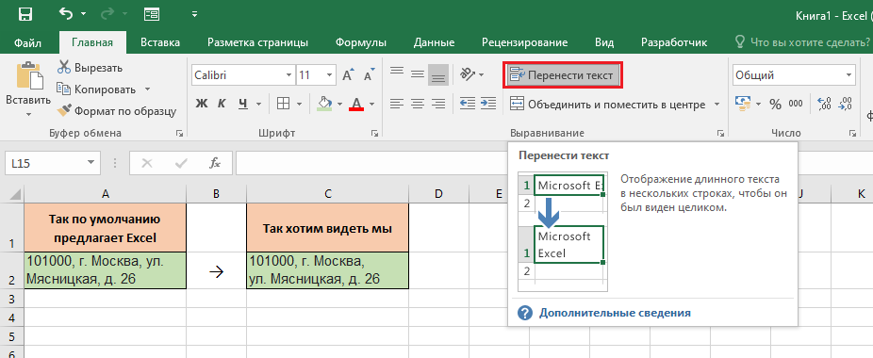Click the Save icon in quick access toolbar
Viewport: 873px width, 358px height.
click(x=25, y=14)
